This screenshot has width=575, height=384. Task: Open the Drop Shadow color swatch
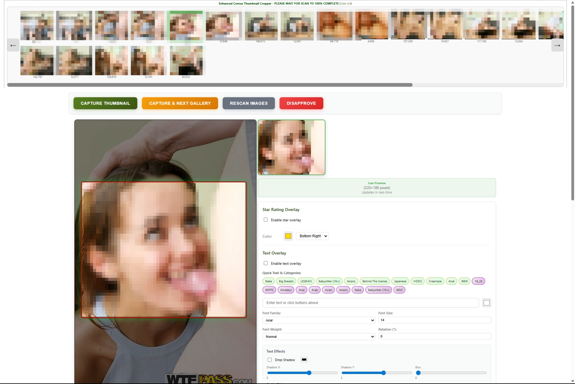click(x=304, y=360)
